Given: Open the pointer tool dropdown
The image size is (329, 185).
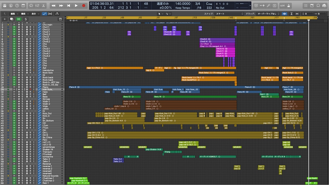Looking at the screenshot, I should tap(160, 13).
